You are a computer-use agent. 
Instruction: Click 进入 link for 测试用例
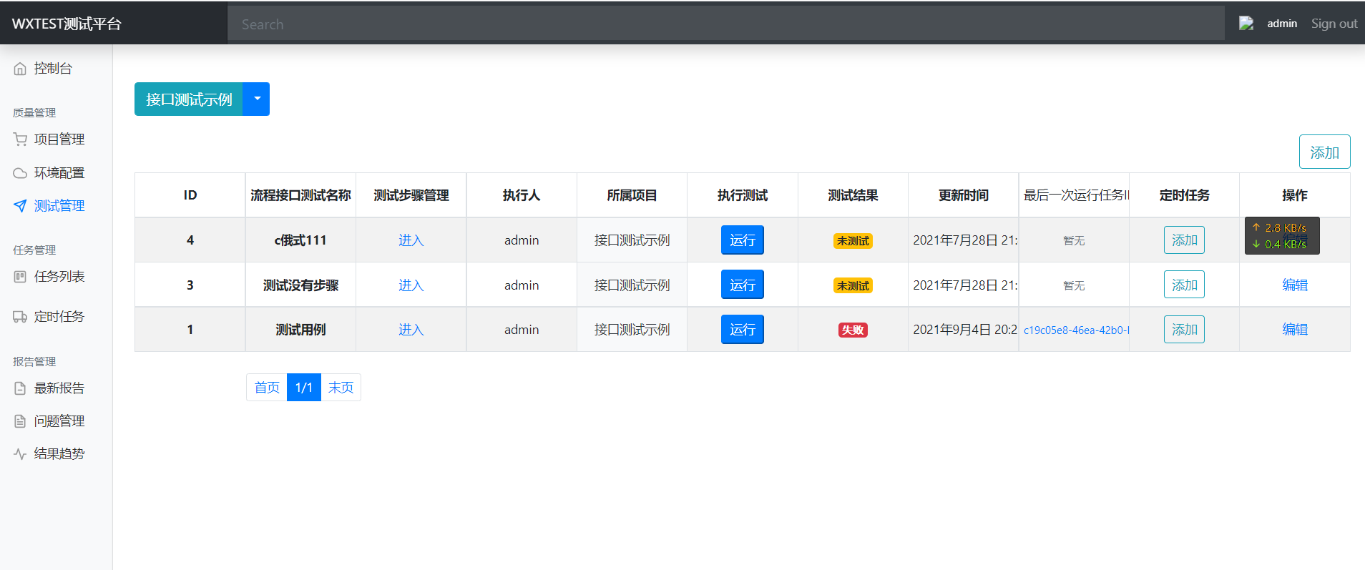pos(411,330)
